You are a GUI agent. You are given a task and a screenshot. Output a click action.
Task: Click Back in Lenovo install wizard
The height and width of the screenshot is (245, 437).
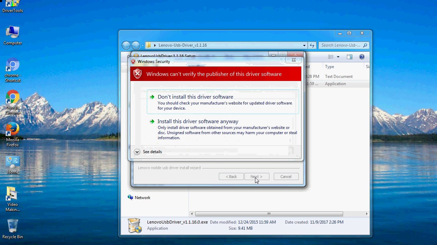coord(231,177)
